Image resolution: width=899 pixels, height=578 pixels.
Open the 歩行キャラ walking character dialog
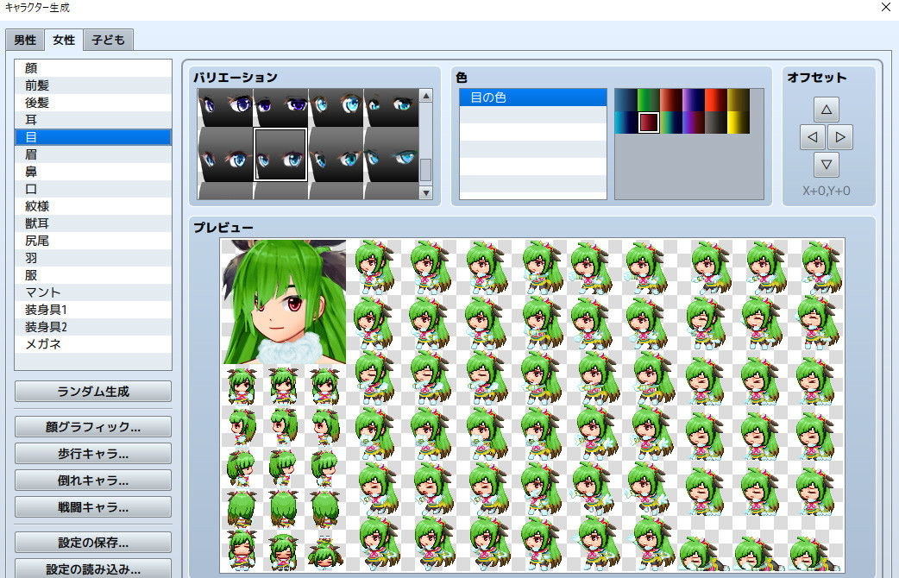click(x=92, y=453)
